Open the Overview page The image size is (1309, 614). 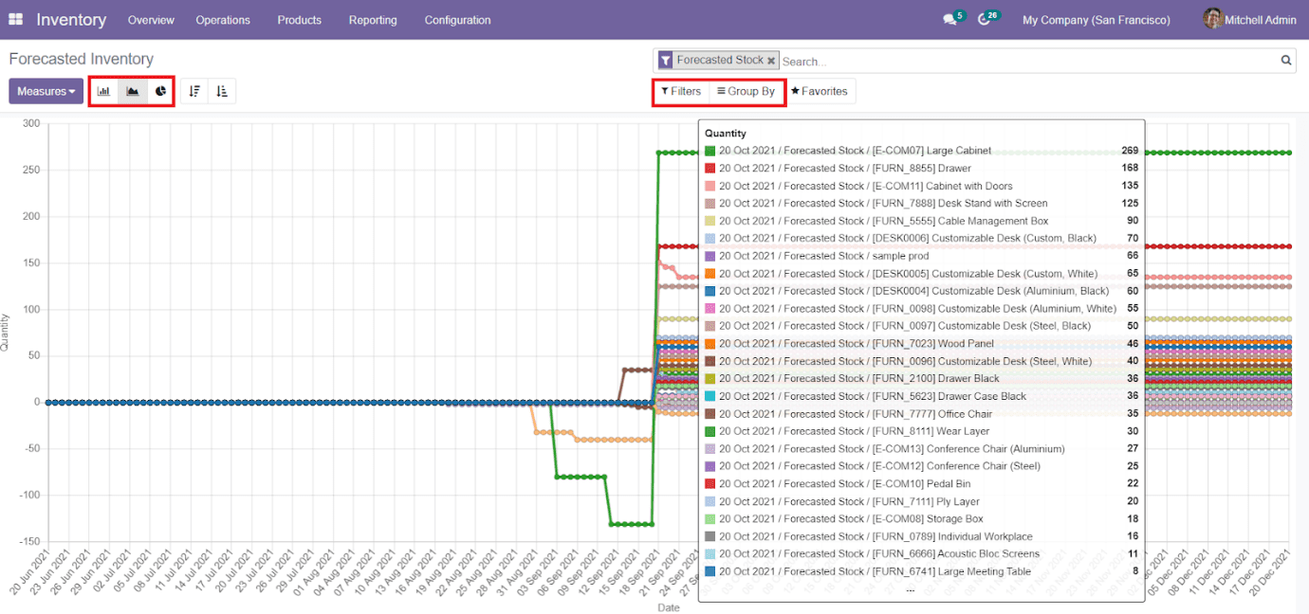click(x=151, y=20)
